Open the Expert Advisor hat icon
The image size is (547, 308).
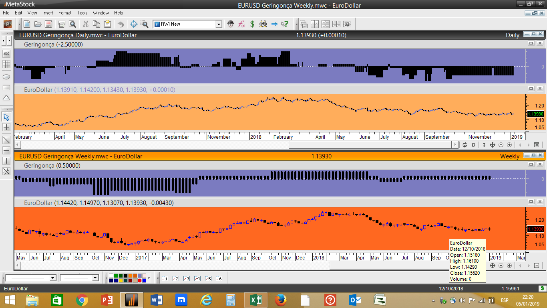click(231, 24)
